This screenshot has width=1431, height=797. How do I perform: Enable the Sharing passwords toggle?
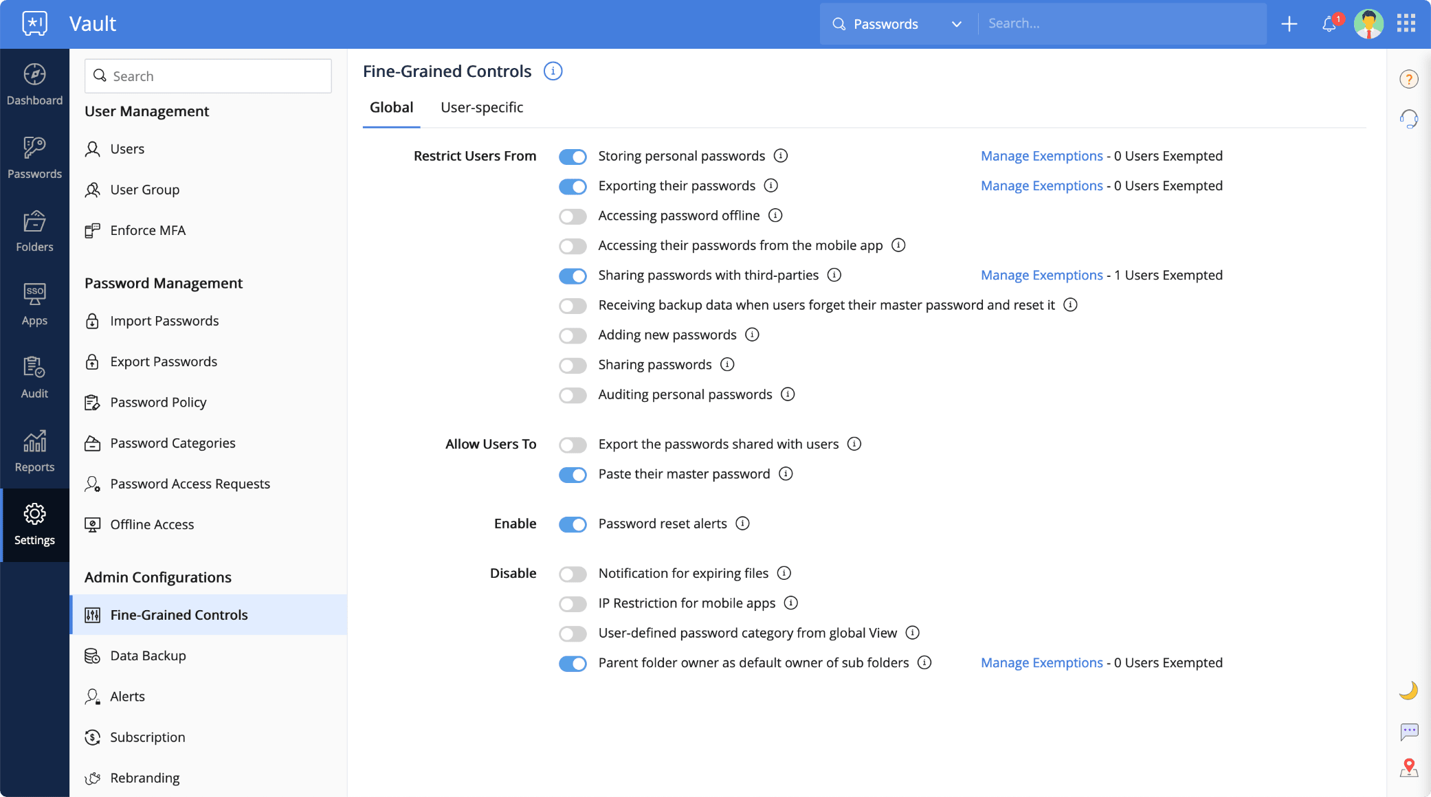coord(573,366)
